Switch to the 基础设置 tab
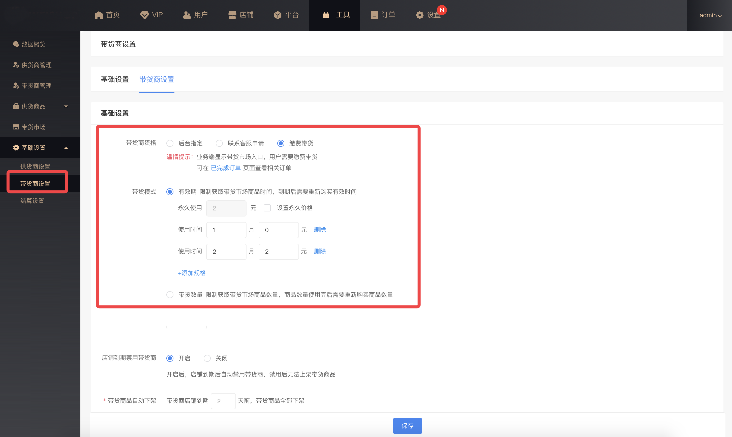 [x=115, y=79]
